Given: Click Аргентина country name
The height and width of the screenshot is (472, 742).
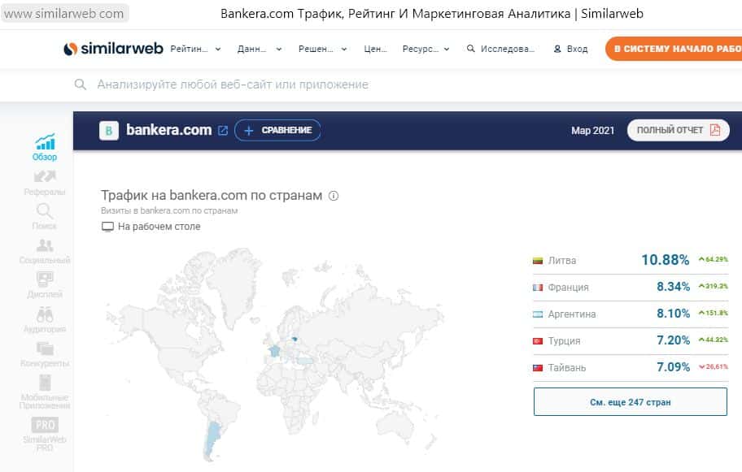Looking at the screenshot, I should point(572,314).
